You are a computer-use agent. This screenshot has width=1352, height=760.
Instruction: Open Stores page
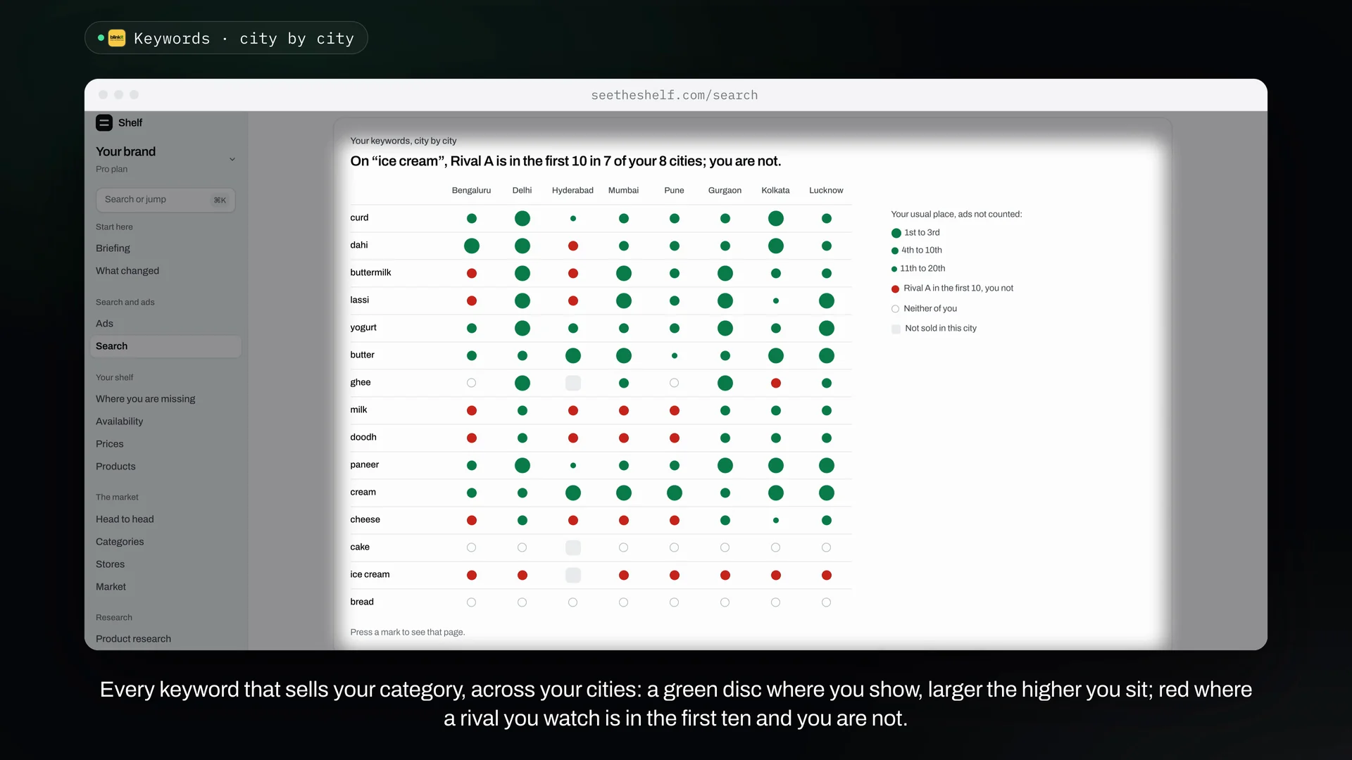pos(110,564)
